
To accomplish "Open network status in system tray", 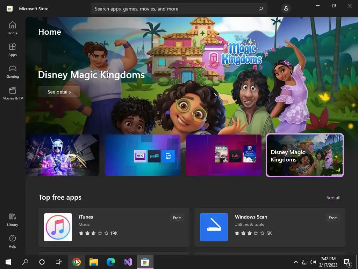I will coord(305,262).
